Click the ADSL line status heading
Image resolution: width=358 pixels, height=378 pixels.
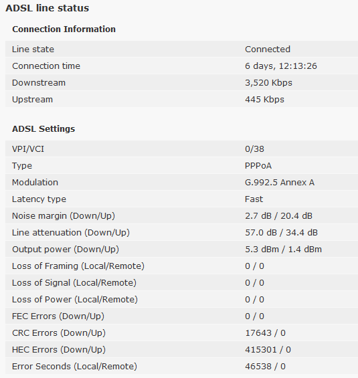pyautogui.click(x=48, y=8)
